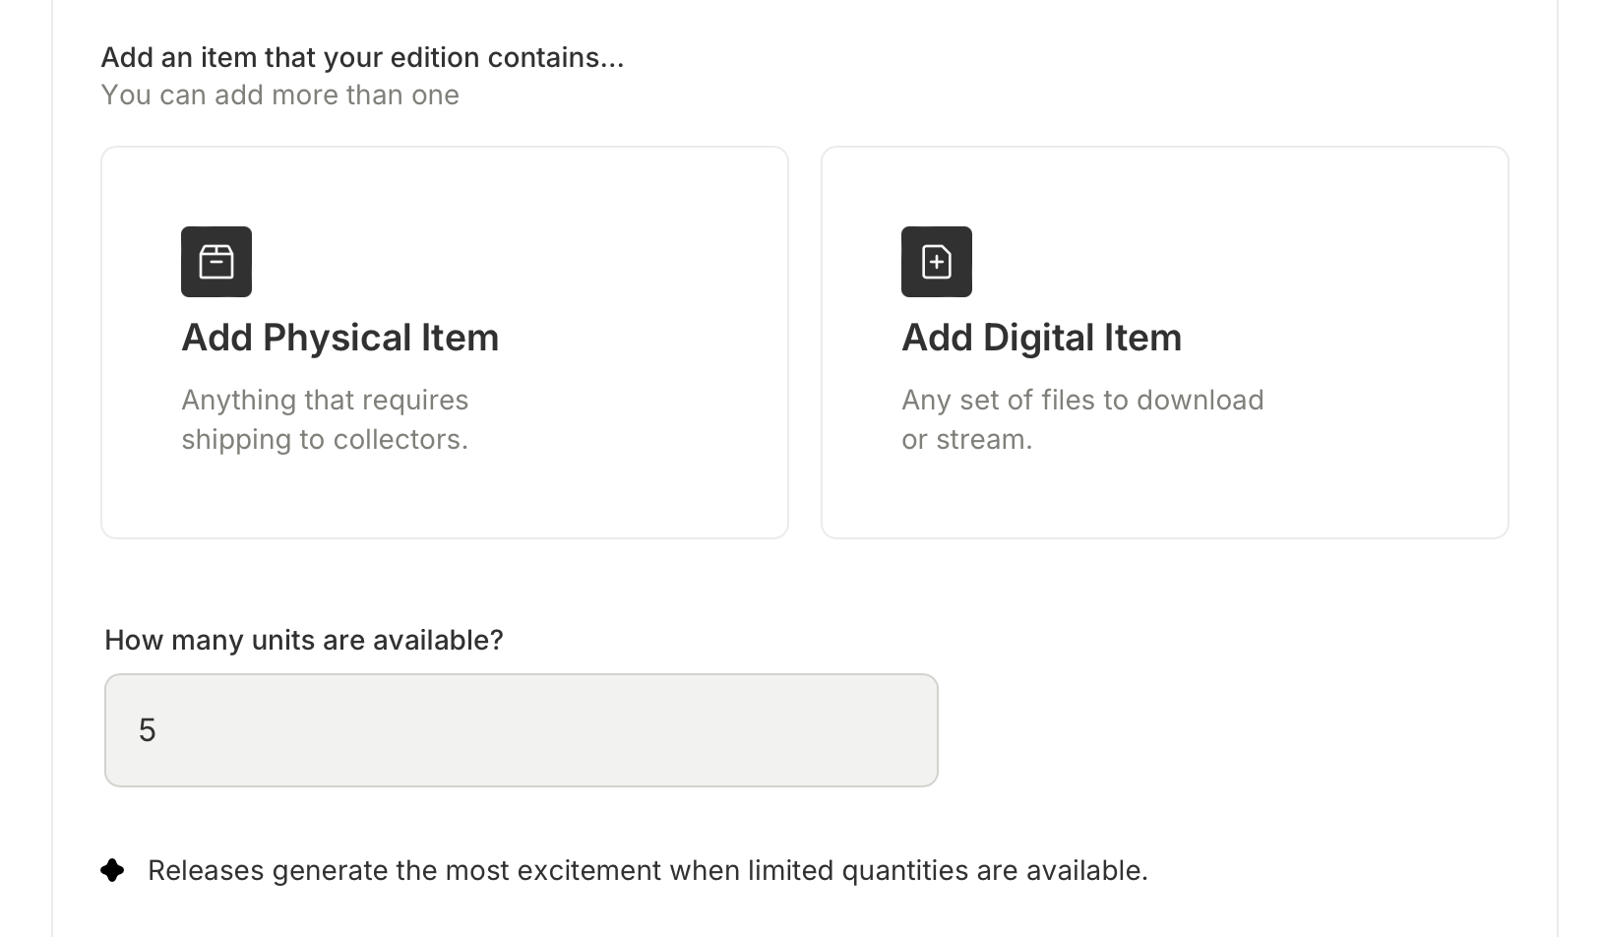
Task: Click the file-plus icon for digital items
Action: [x=937, y=262]
